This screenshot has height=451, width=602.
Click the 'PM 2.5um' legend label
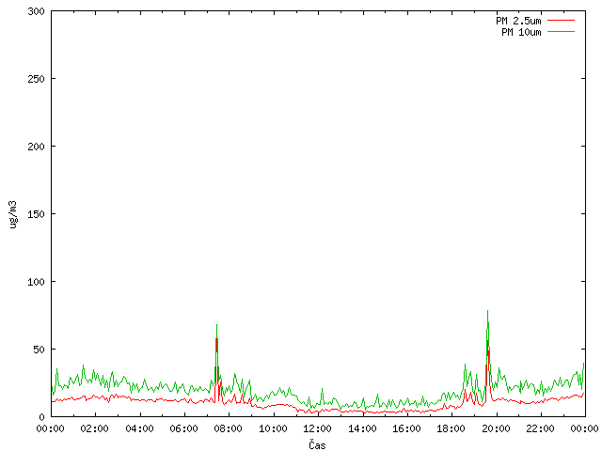coord(518,21)
